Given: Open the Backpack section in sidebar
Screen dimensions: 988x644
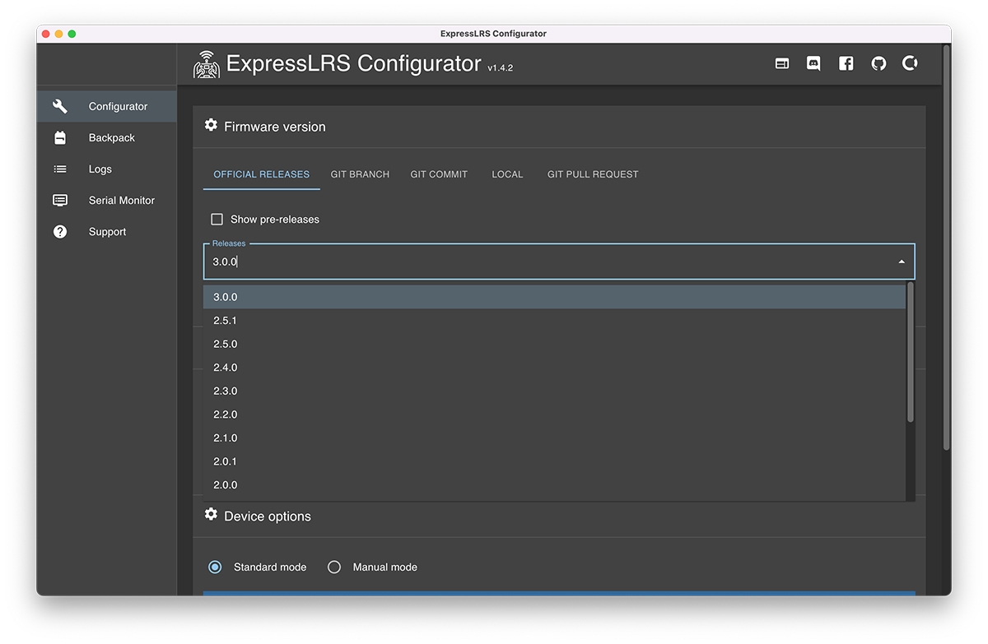Looking at the screenshot, I should (x=106, y=137).
